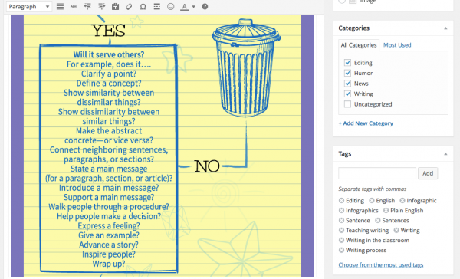Check the Uncategorized category
Screen dimensions: 460x279
pyautogui.click(x=347, y=104)
